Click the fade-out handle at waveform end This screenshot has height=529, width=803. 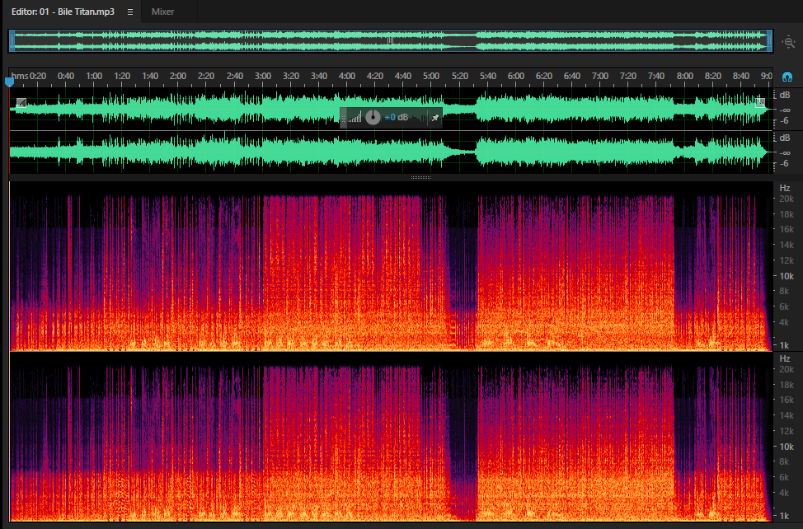pos(760,103)
